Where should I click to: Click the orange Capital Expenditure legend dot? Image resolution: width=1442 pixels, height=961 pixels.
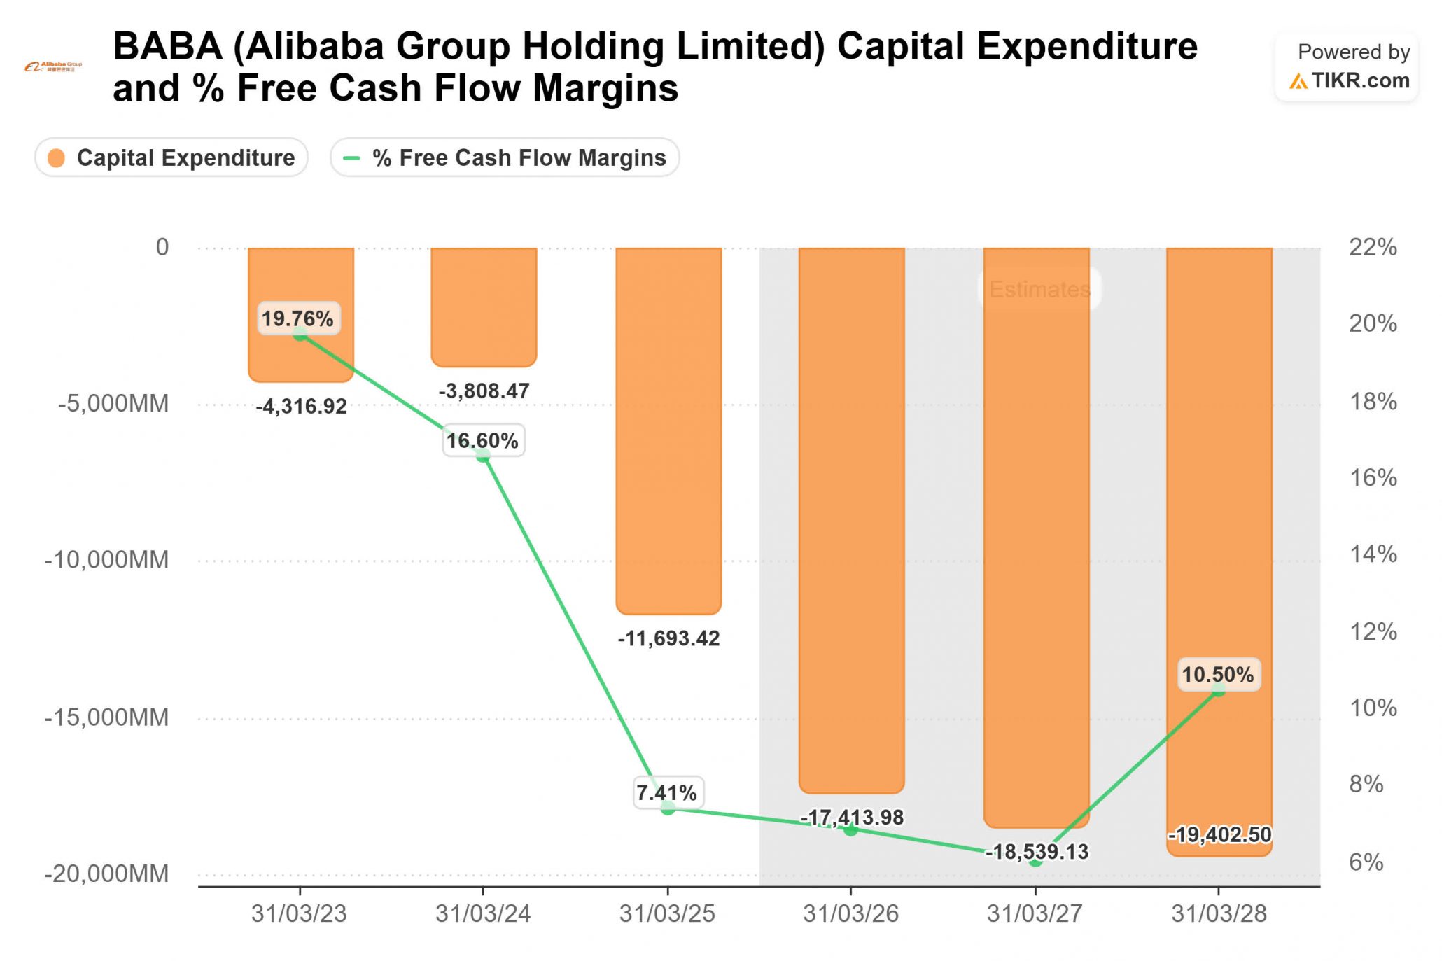click(x=57, y=158)
